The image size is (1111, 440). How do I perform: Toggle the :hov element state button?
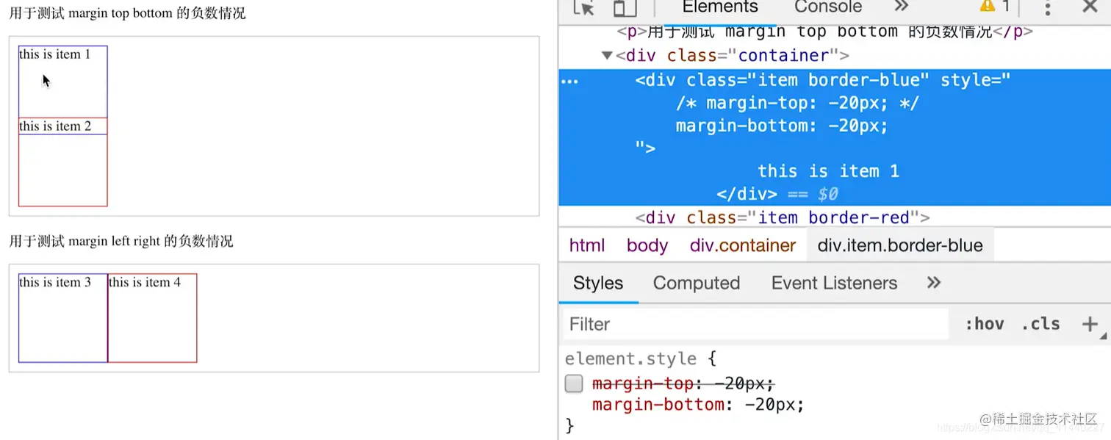[x=984, y=324]
